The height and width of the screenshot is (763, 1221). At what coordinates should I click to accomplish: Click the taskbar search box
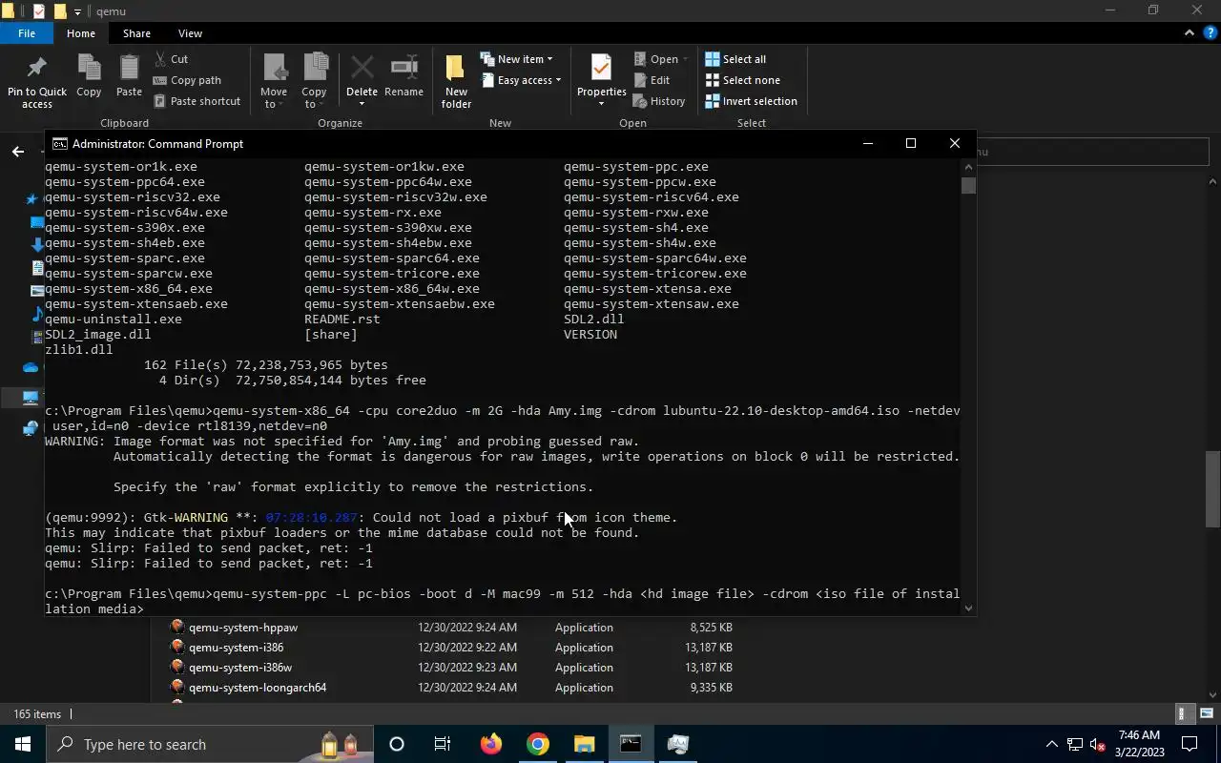[210, 744]
